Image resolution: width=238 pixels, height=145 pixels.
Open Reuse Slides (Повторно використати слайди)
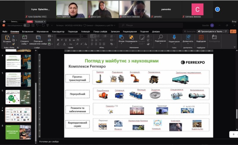(x=38, y=40)
